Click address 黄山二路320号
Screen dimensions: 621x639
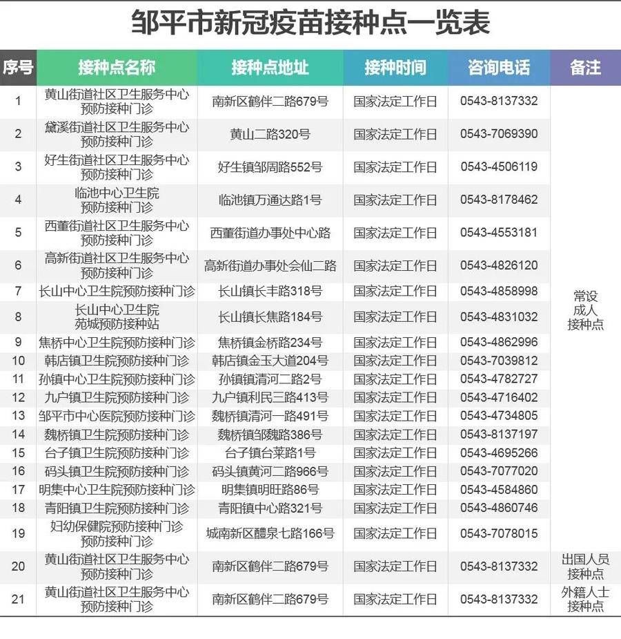pos(270,134)
